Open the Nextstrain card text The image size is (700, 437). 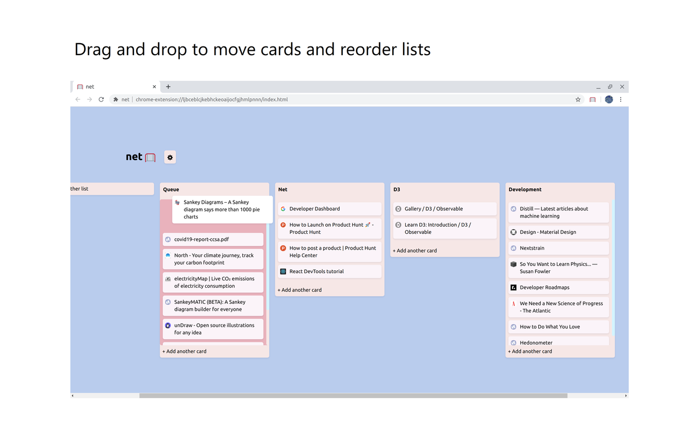point(532,248)
